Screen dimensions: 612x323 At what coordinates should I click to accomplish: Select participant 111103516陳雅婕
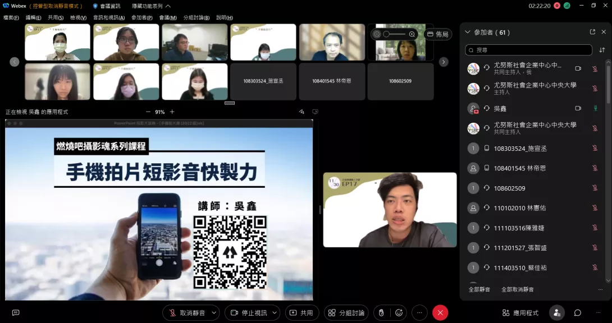[x=534, y=228]
